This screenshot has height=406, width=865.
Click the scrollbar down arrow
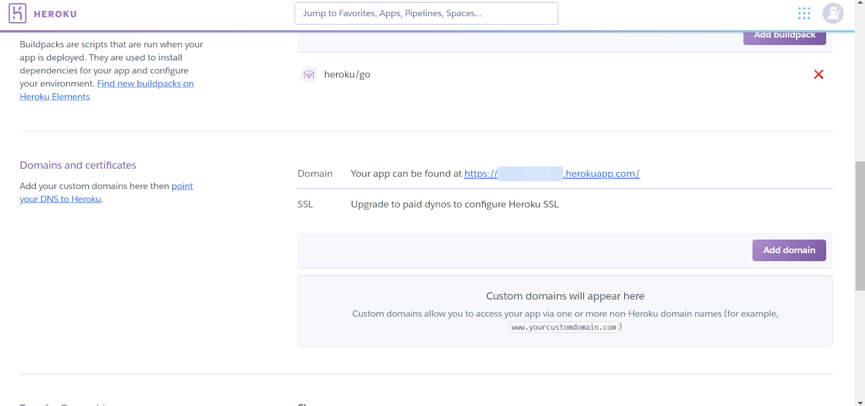coord(860,402)
